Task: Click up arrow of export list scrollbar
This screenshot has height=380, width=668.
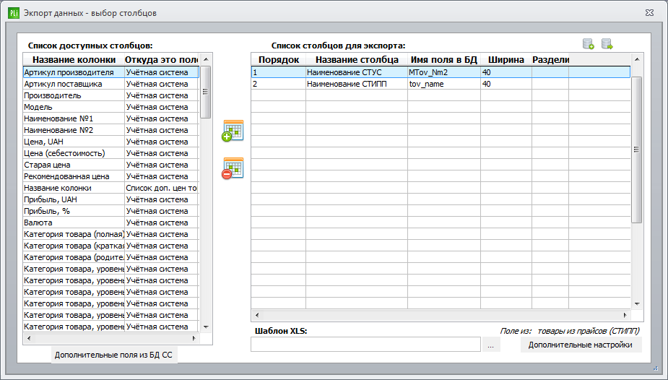Action: tap(637, 59)
